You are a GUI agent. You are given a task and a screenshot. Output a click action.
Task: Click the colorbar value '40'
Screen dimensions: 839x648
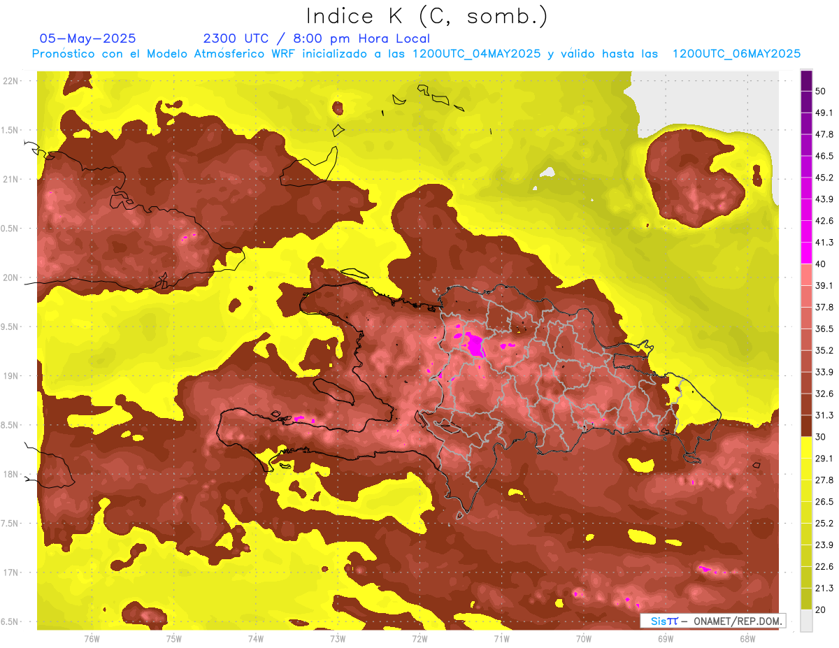coord(822,264)
